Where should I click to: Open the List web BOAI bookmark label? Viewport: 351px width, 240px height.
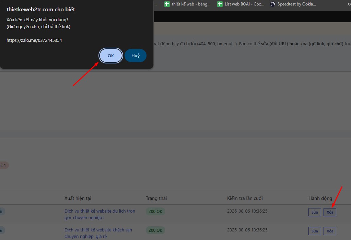[x=244, y=4]
